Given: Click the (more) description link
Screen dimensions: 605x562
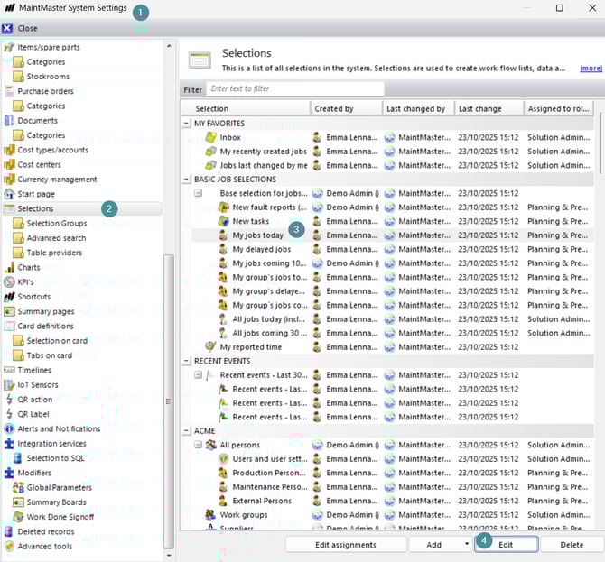Looking at the screenshot, I should click(591, 68).
